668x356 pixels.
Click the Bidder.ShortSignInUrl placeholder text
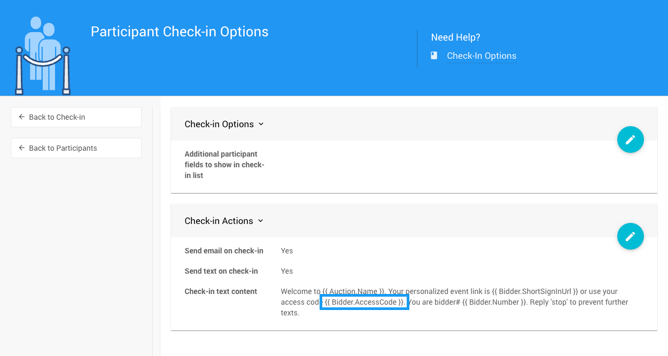click(538, 291)
